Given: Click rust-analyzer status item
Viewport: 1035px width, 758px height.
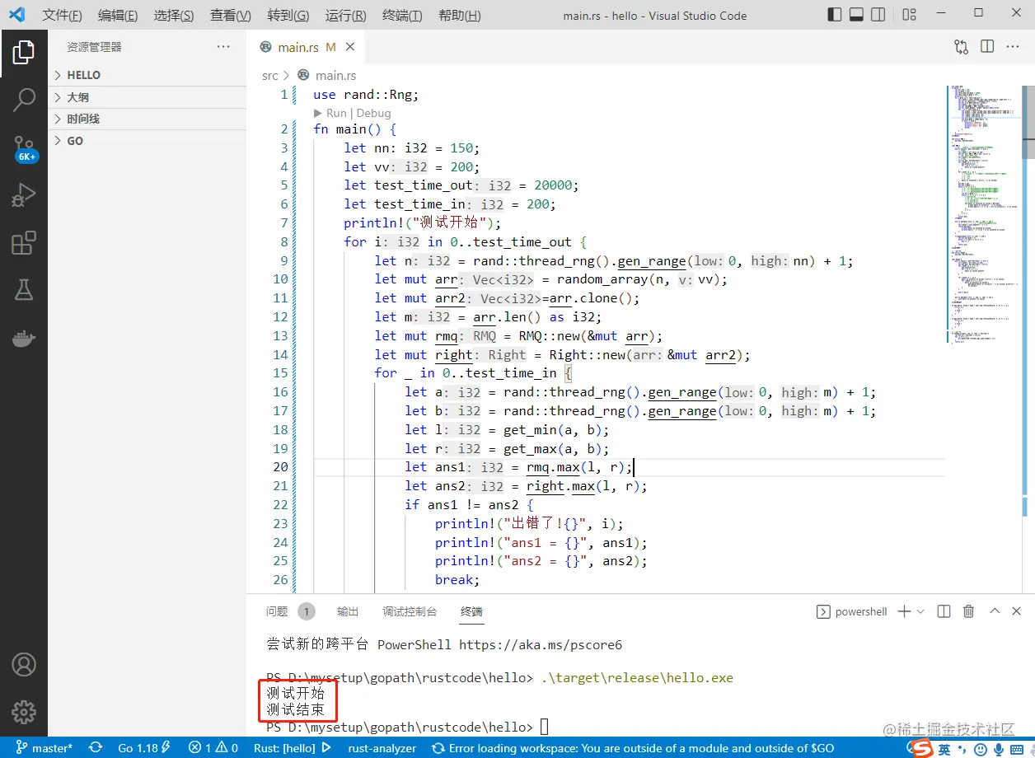Looking at the screenshot, I should [x=382, y=748].
